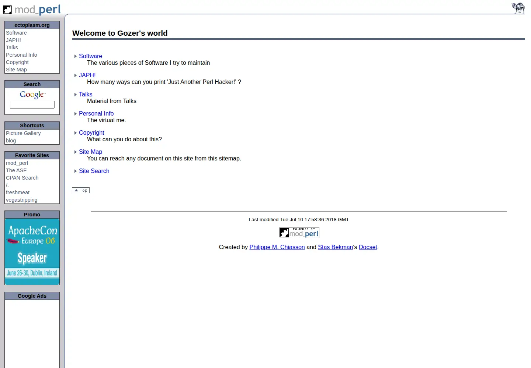This screenshot has height=368, width=531.
Task: Click the Favorite Sites panel header
Action: click(x=32, y=155)
